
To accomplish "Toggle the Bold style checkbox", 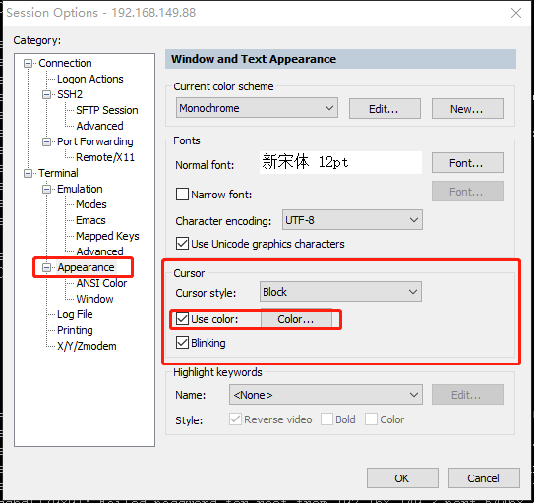I will 326,419.
